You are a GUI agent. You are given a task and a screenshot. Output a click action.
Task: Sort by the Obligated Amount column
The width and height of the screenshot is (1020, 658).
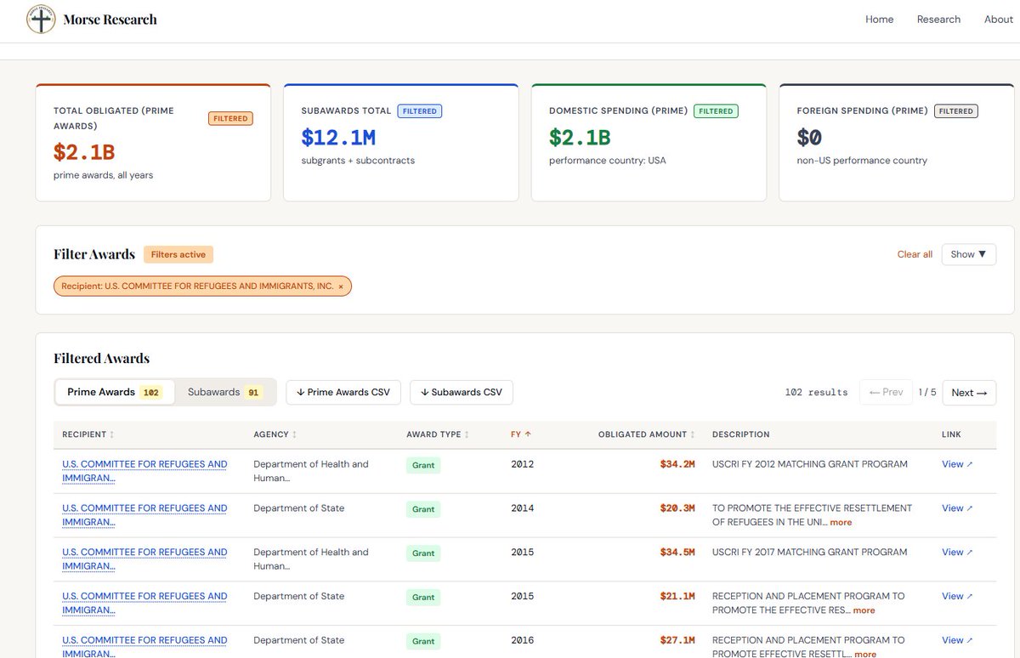646,434
